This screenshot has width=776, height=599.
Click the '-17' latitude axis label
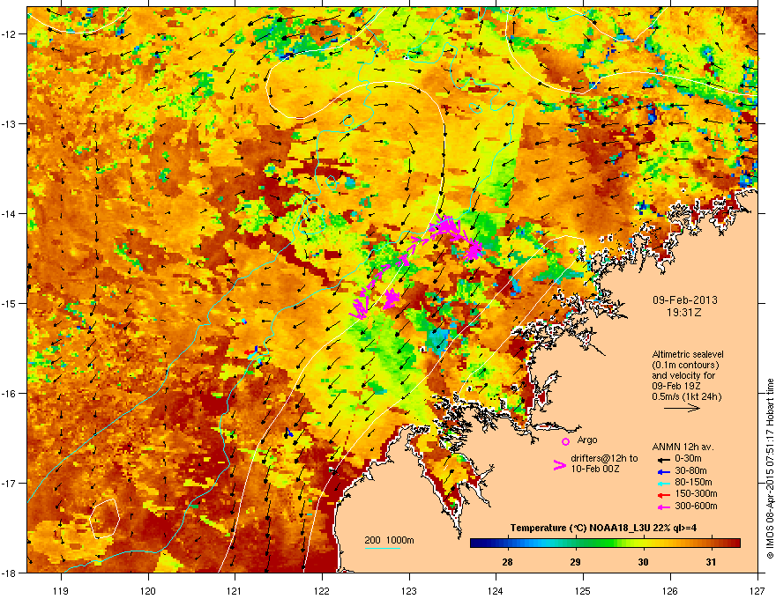(9, 483)
